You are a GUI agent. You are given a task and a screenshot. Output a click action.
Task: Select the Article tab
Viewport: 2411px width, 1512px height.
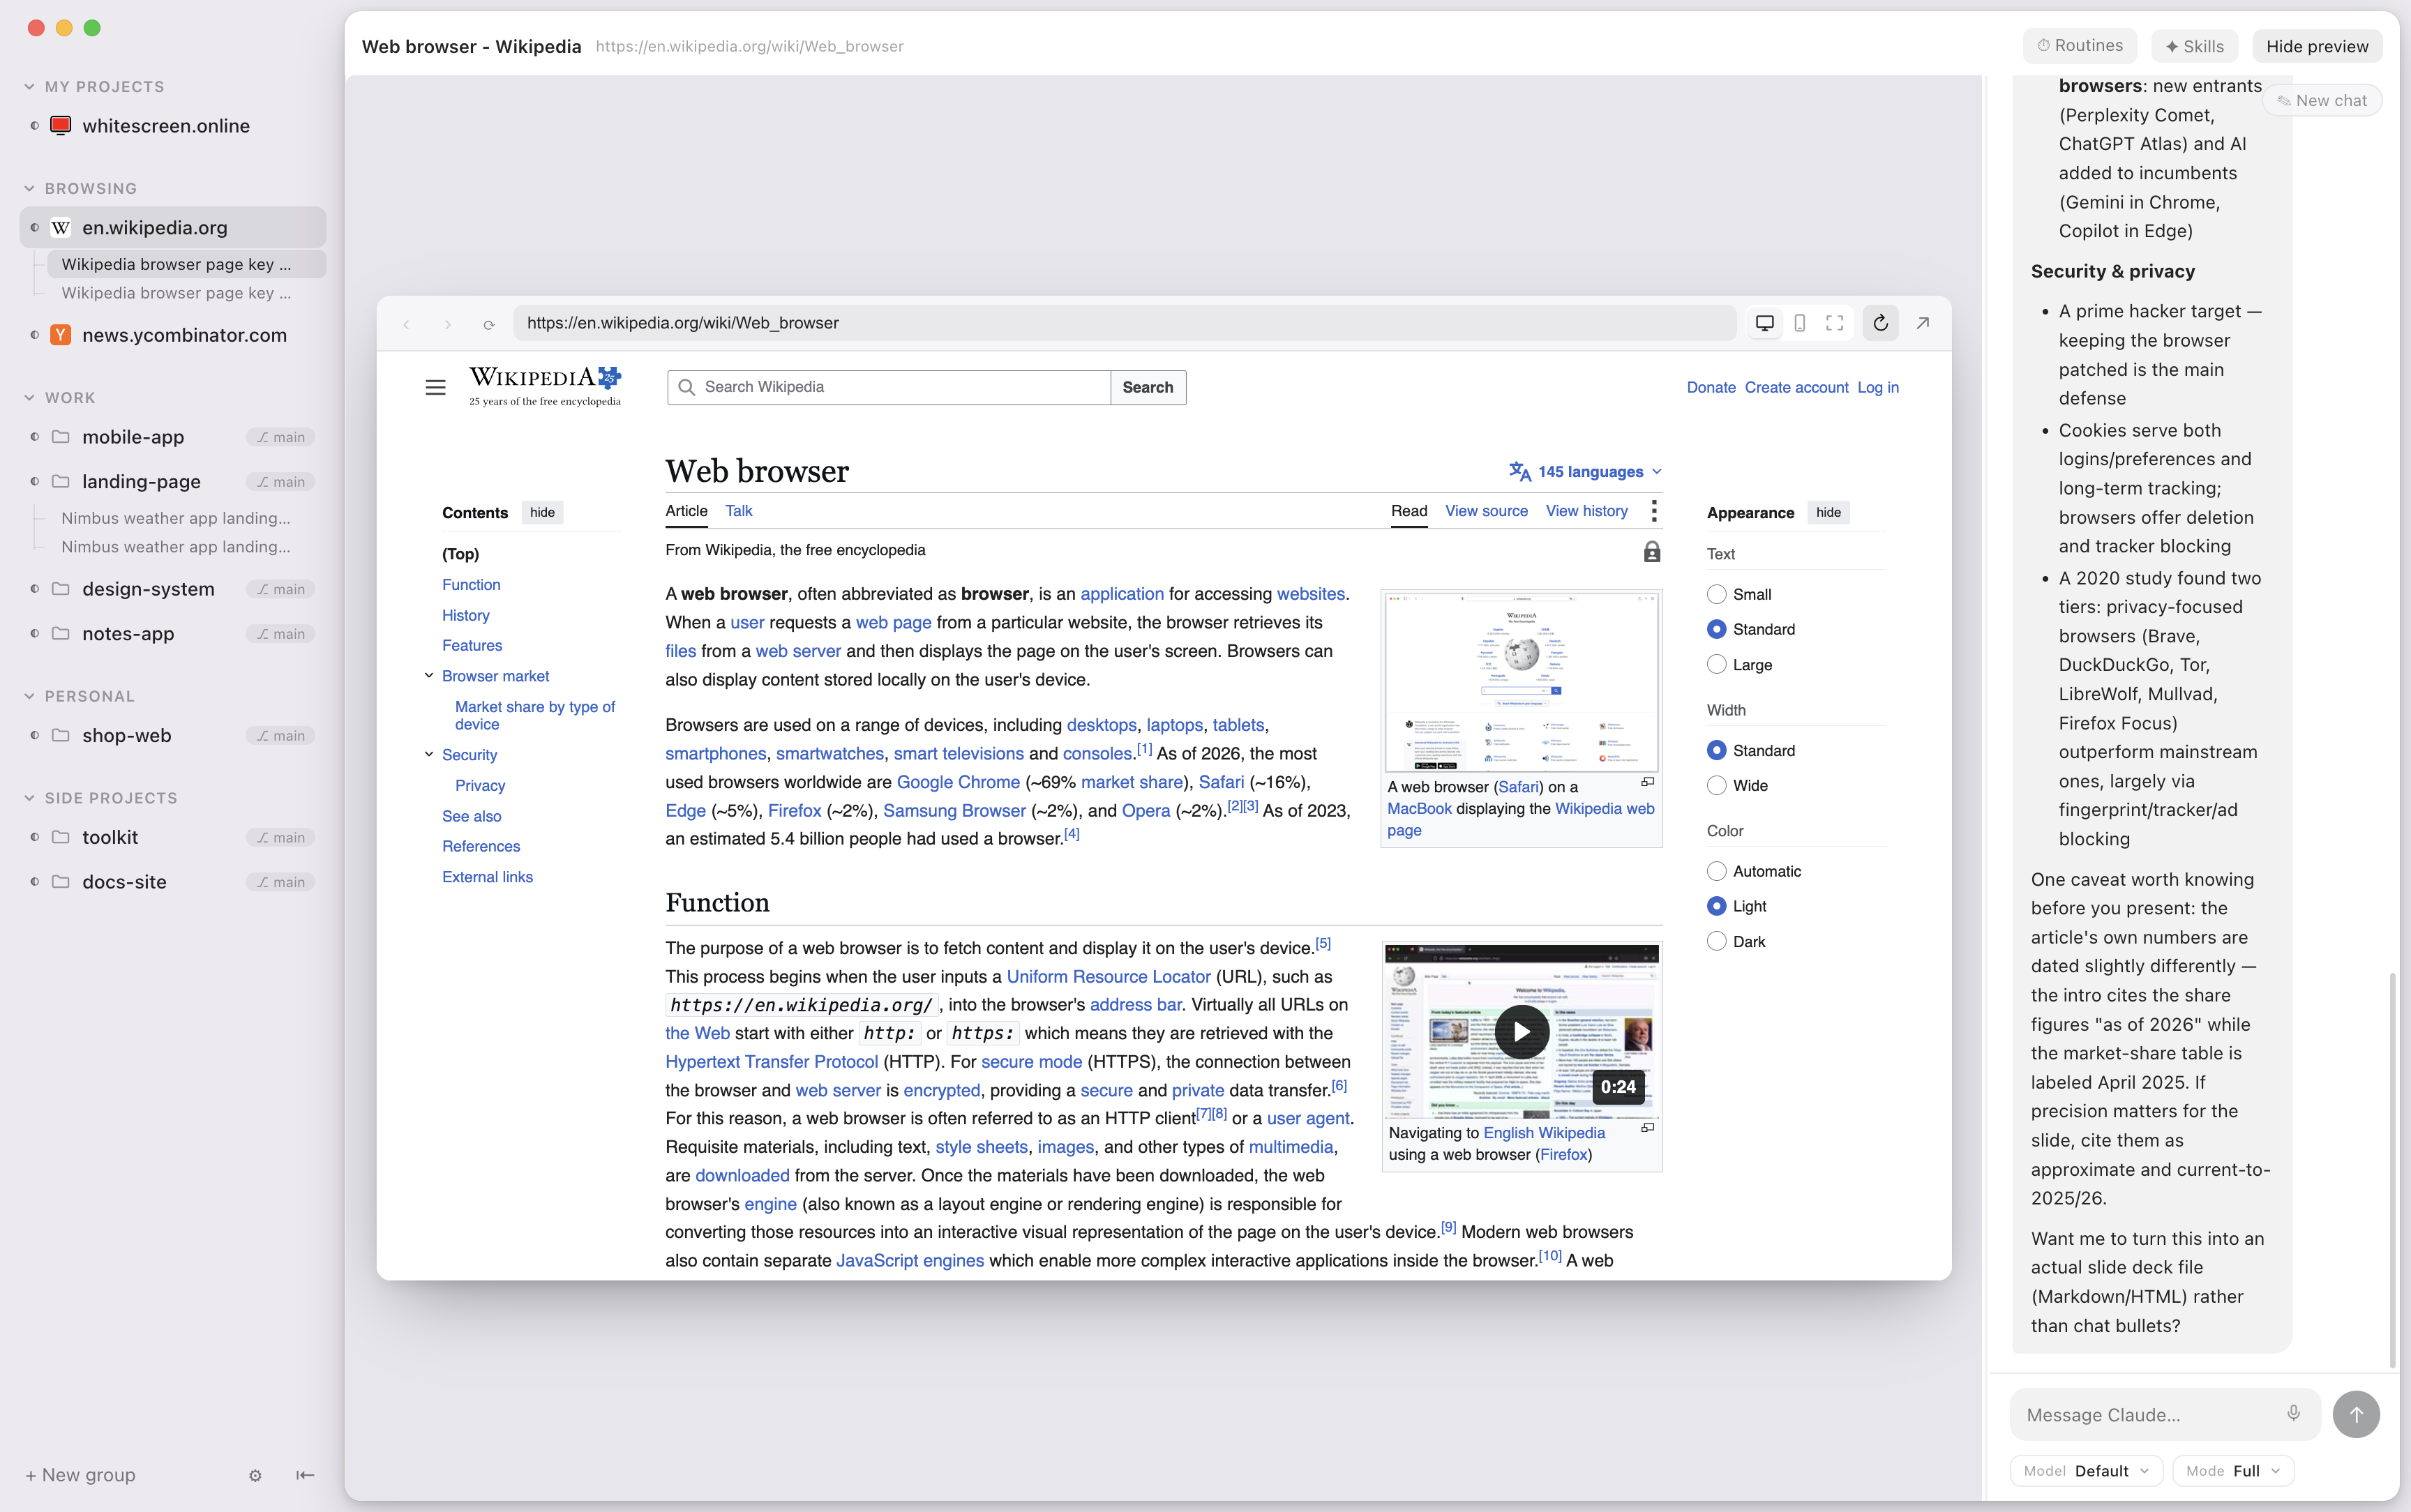(686, 511)
